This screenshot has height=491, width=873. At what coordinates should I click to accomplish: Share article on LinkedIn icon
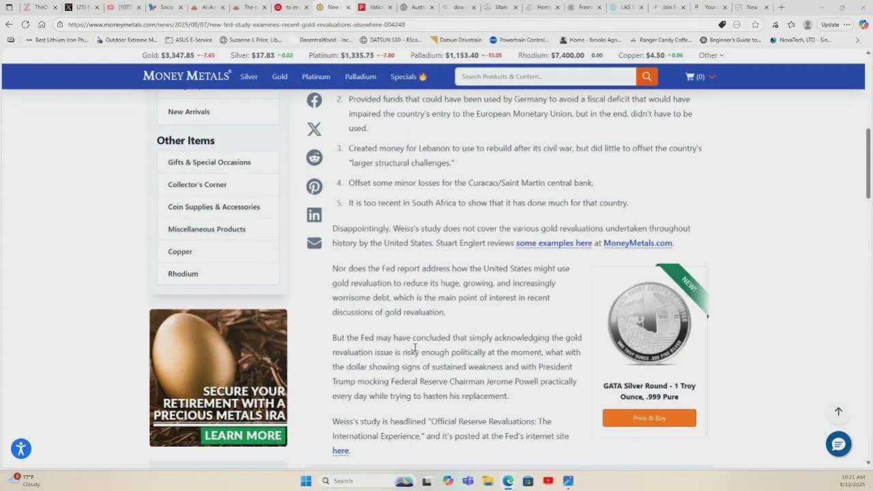point(314,215)
